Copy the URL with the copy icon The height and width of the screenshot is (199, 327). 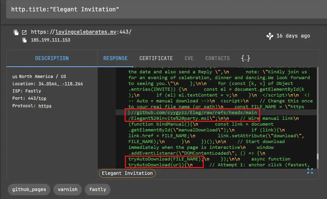[16, 32]
